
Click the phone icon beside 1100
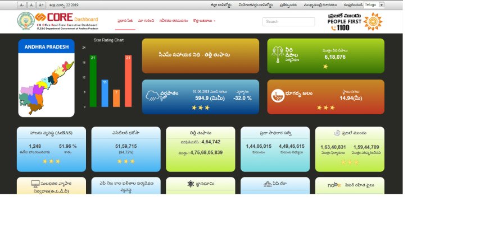tap(333, 28)
